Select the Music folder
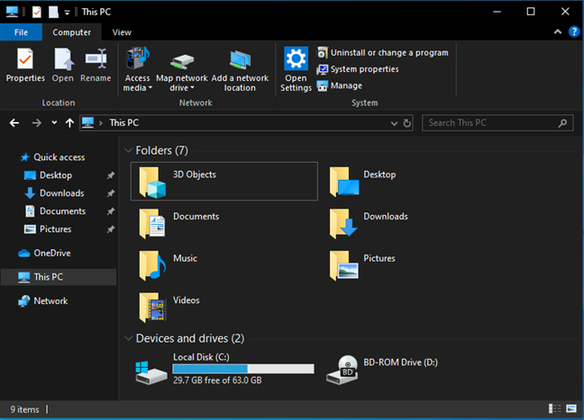 168,265
